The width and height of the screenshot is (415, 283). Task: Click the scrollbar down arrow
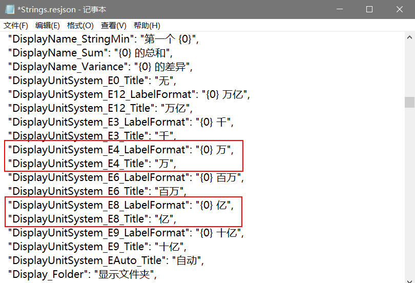pos(409,280)
